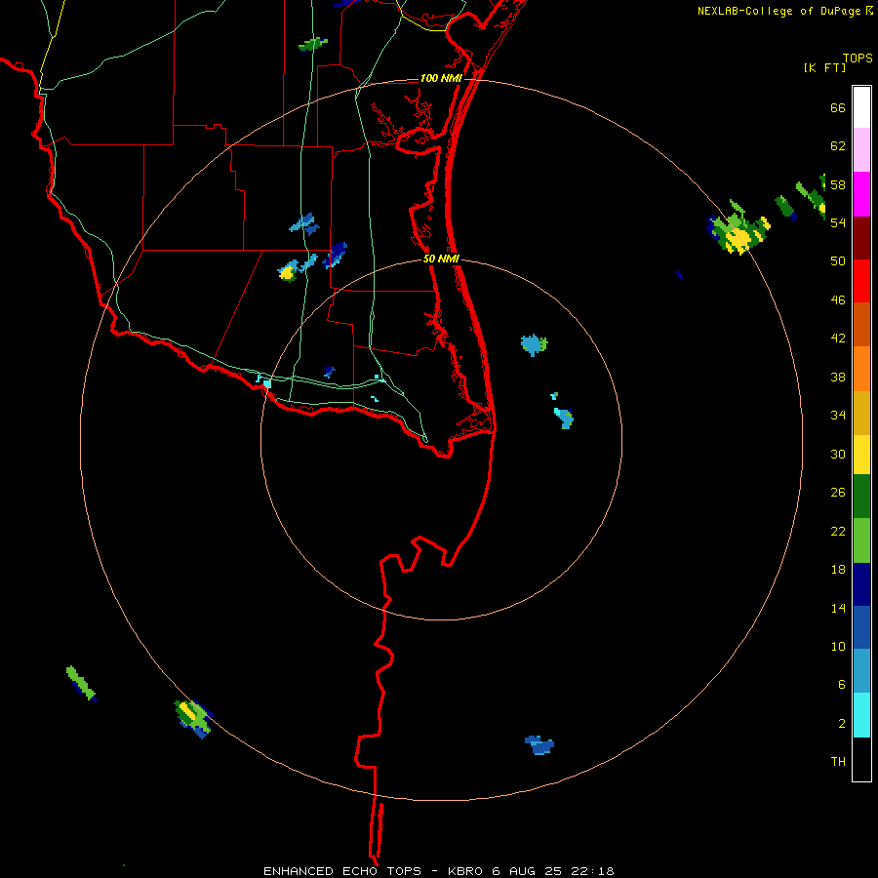Image resolution: width=878 pixels, height=878 pixels.
Task: Click the "TOPS" legend title
Action: point(858,58)
